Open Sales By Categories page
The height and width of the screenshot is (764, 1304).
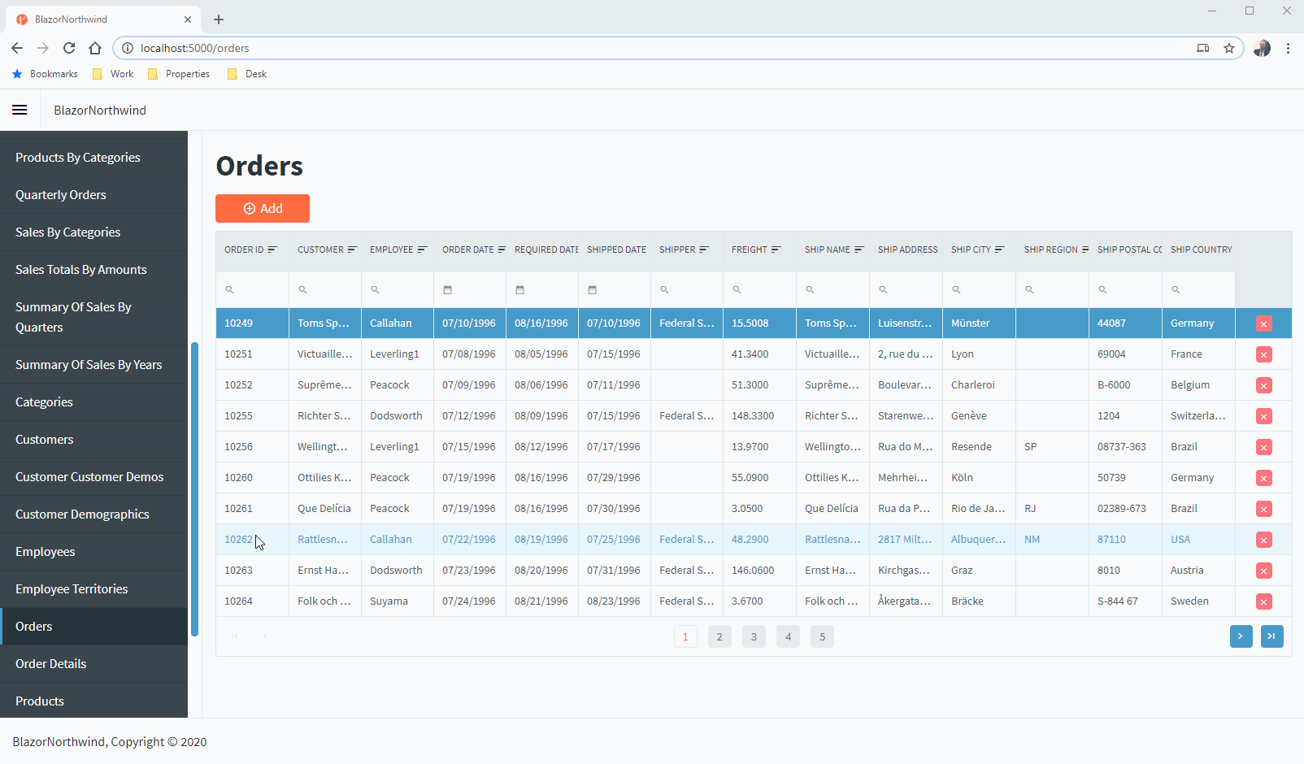94,232
